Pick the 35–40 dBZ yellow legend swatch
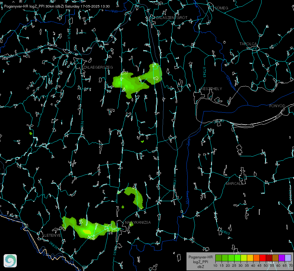The height and width of the screenshot is (271, 294). click(250, 258)
